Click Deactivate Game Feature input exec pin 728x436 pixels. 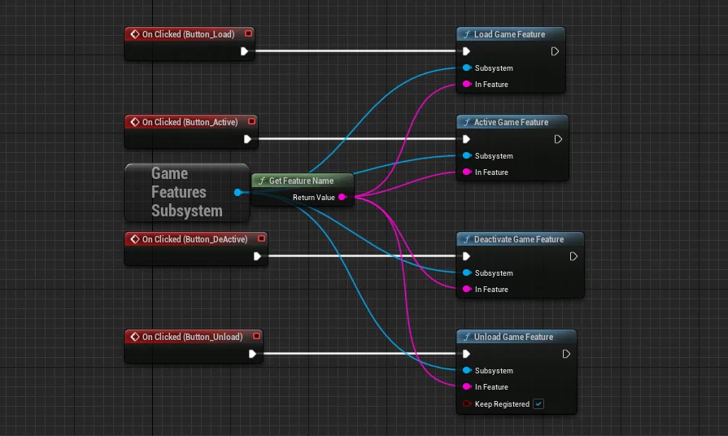[466, 256]
